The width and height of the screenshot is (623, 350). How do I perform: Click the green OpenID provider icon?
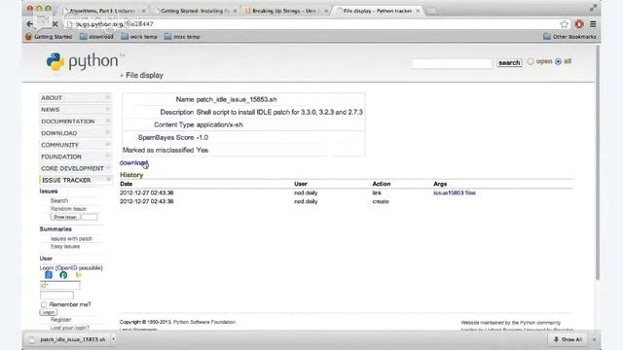(x=63, y=275)
